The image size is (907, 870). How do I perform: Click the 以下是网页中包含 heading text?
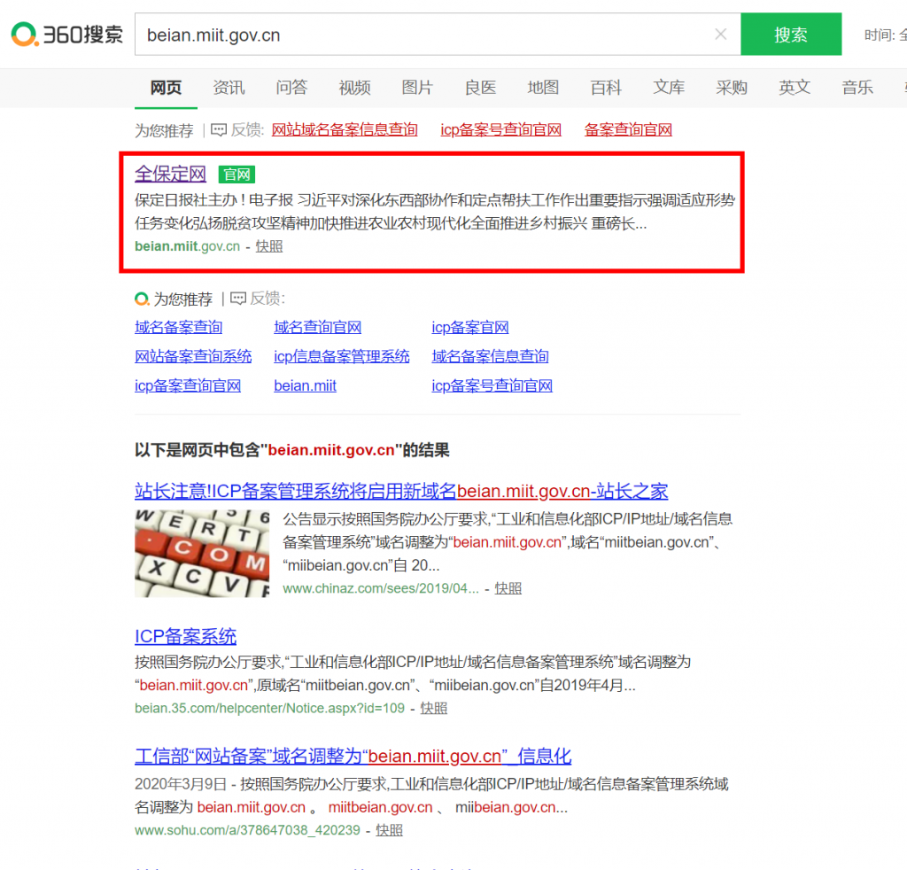(292, 450)
